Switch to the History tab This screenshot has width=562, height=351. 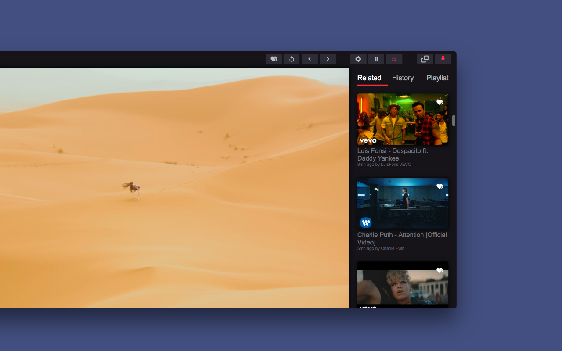tap(403, 78)
